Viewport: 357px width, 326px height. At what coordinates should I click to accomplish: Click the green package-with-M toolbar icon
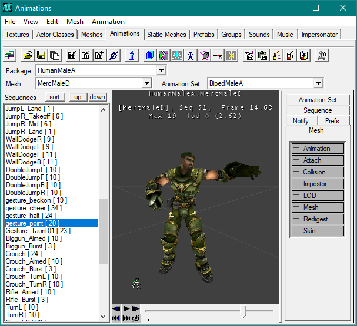click(262, 55)
